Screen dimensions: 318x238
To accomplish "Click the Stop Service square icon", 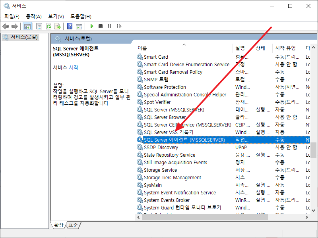I will point(101,26).
